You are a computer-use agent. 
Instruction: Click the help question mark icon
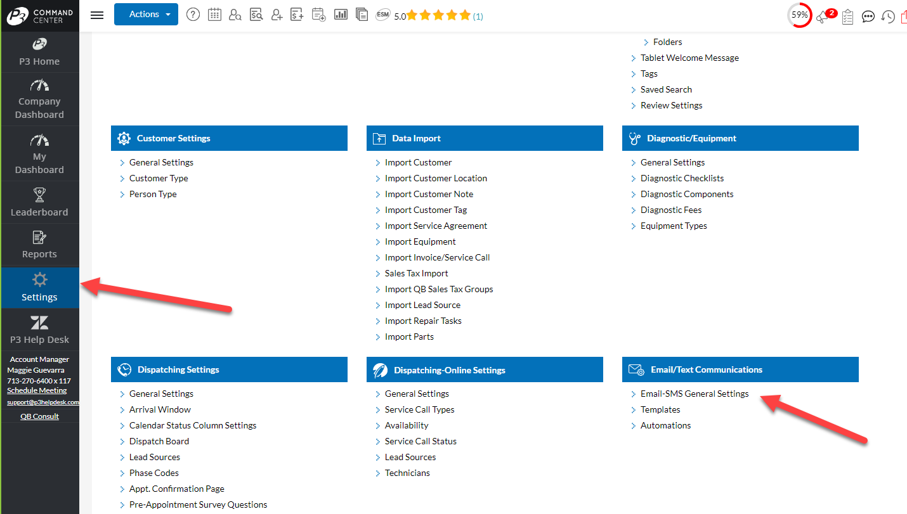coord(193,15)
